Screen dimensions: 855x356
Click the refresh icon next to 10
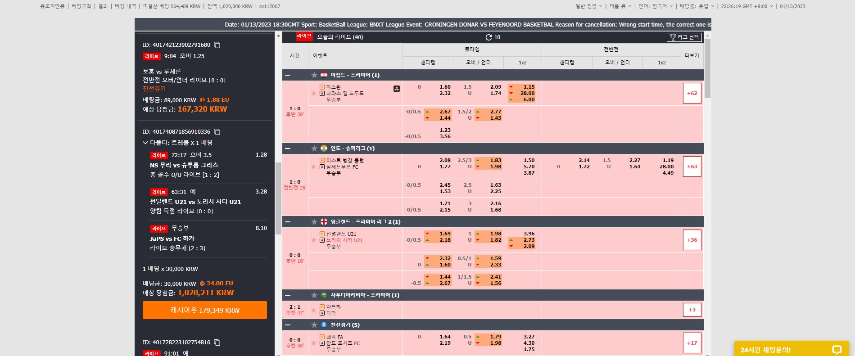click(x=489, y=37)
